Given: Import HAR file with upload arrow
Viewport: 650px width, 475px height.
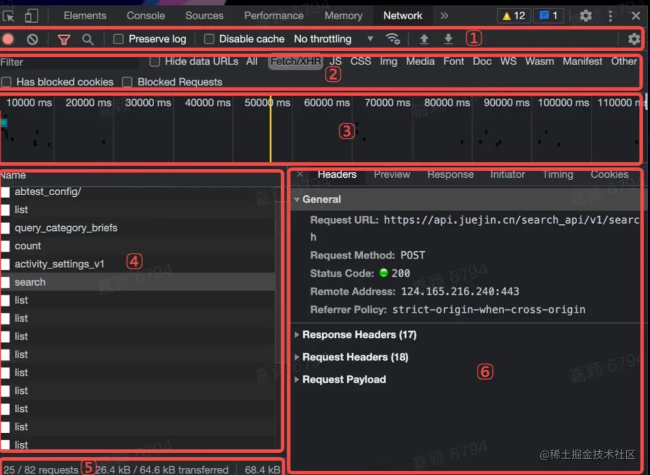Looking at the screenshot, I should [x=424, y=39].
